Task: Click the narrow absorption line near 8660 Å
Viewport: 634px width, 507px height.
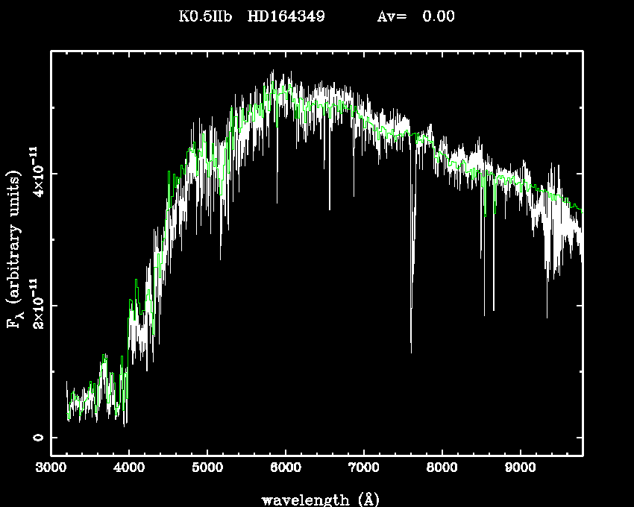Action: 494,309
